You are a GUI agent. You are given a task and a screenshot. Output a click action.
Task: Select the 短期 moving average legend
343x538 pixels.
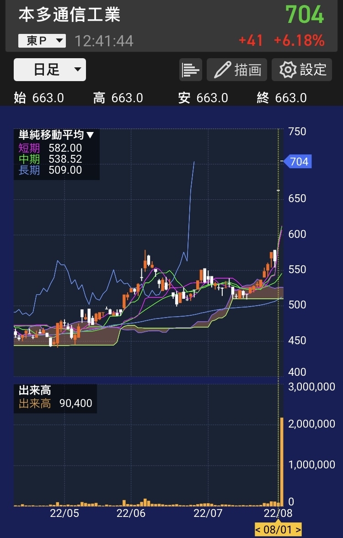(x=29, y=148)
